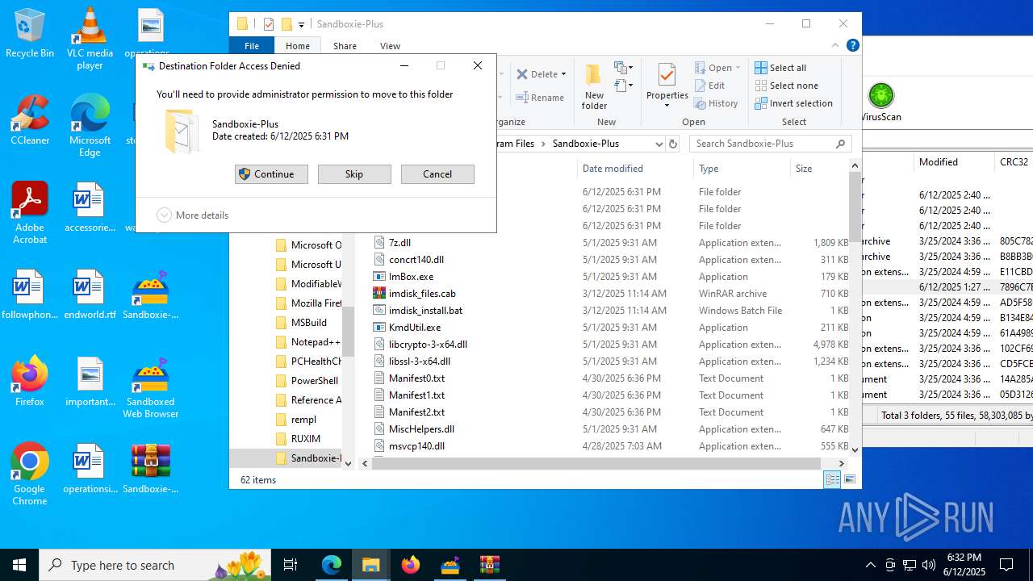This screenshot has height=581, width=1033.
Task: Click Sandboxie icon in the taskbar
Action: pyautogui.click(x=450, y=565)
